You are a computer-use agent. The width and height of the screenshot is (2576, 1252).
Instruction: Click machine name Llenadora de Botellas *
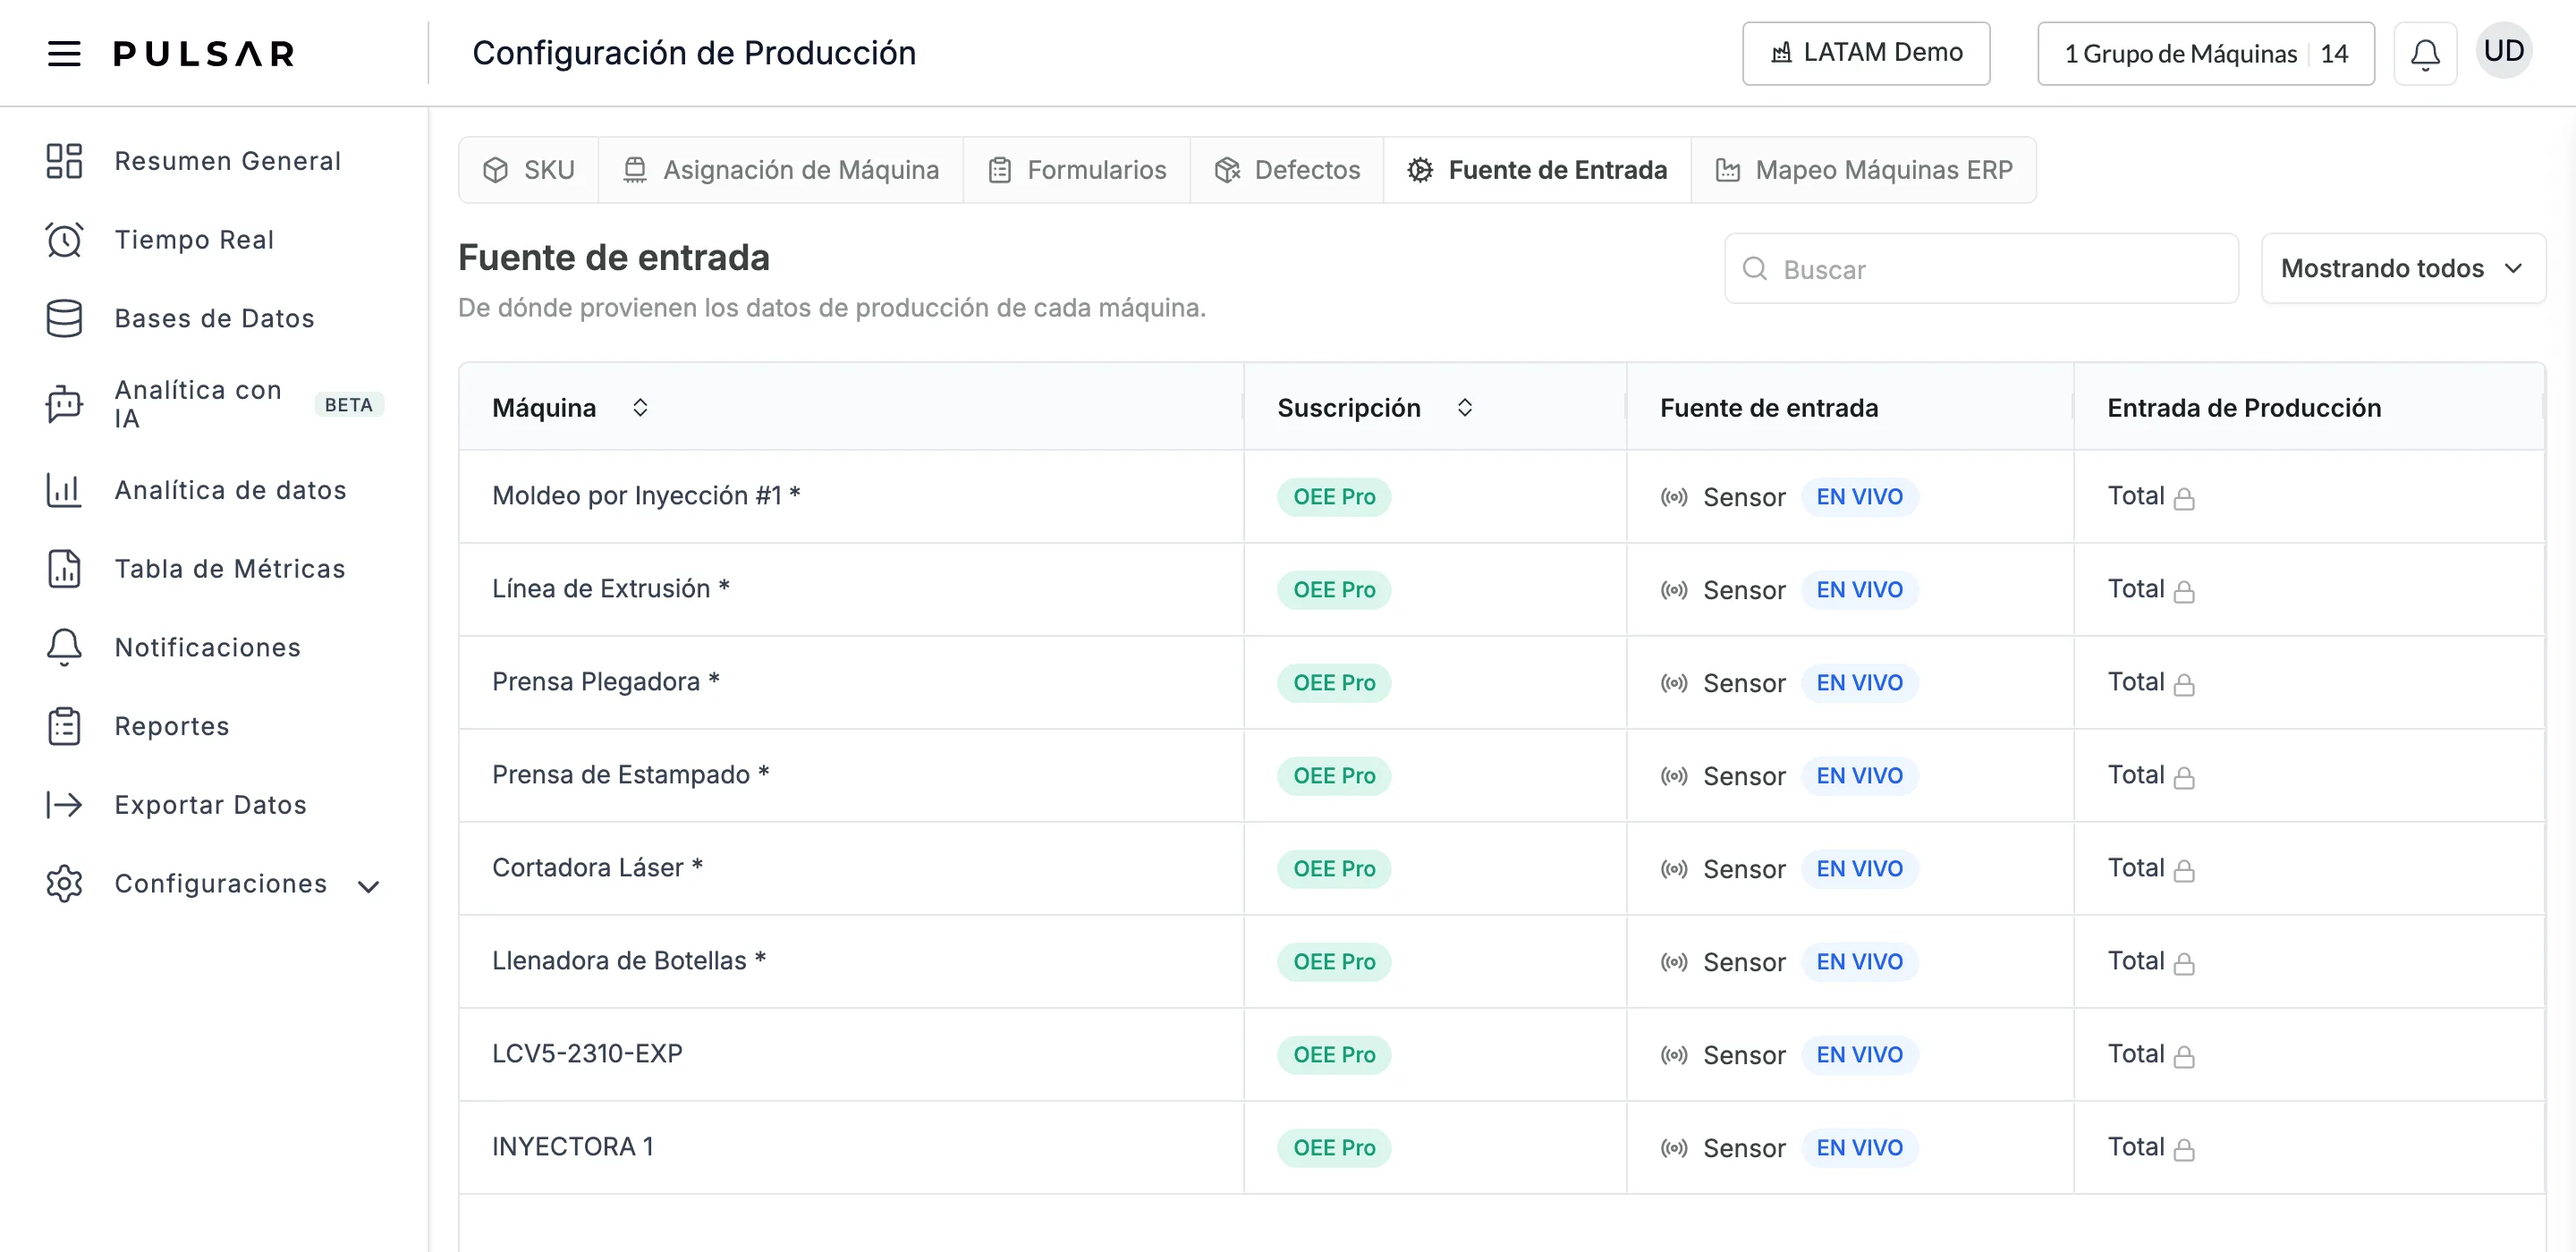click(629, 961)
